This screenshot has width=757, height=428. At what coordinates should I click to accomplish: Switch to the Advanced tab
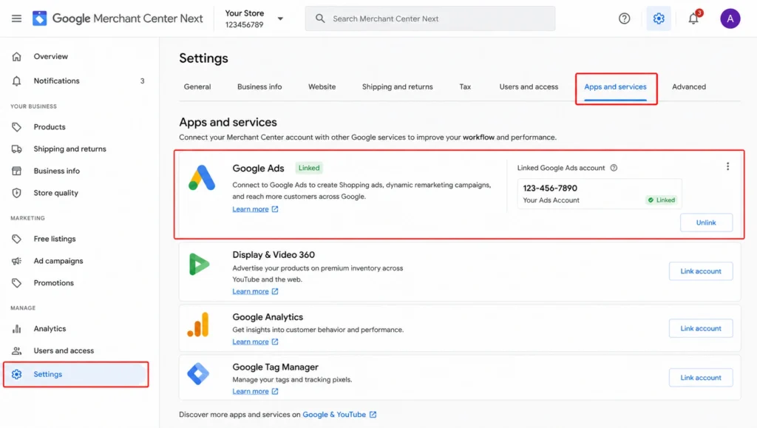coord(689,86)
